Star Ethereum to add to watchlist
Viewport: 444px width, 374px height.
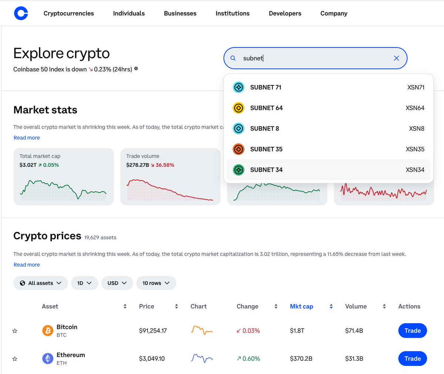pos(15,359)
